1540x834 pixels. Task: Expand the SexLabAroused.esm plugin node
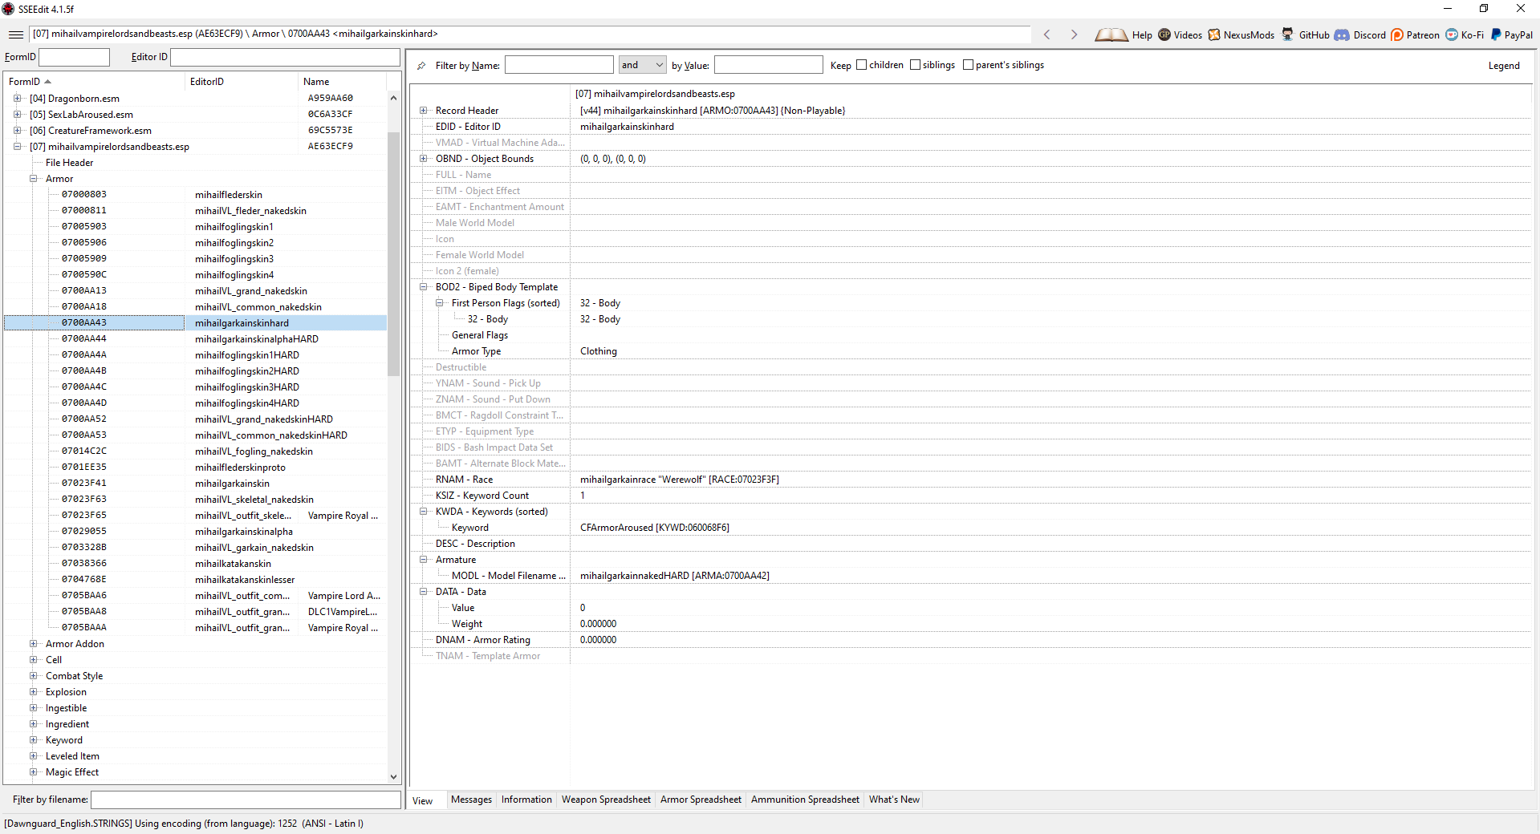(17, 115)
